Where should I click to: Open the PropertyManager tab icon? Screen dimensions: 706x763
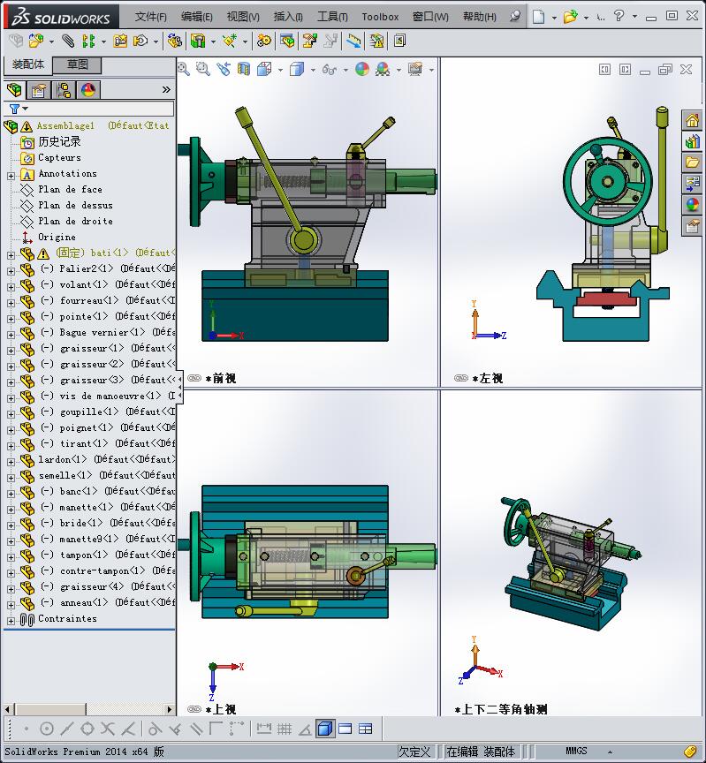39,90
